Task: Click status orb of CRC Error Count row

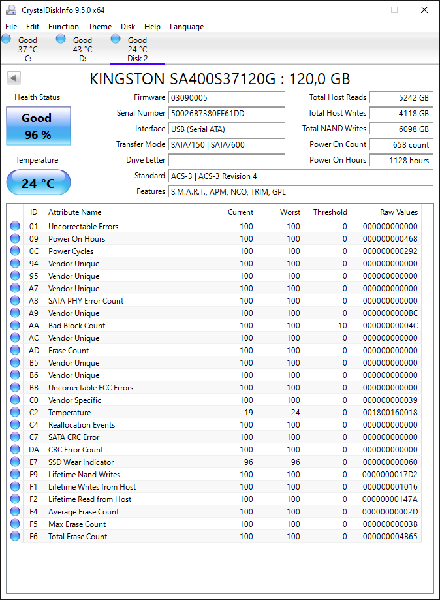Action: coord(15,449)
